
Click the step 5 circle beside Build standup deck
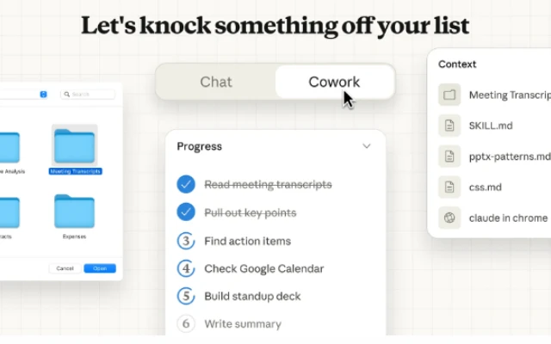[x=186, y=296]
